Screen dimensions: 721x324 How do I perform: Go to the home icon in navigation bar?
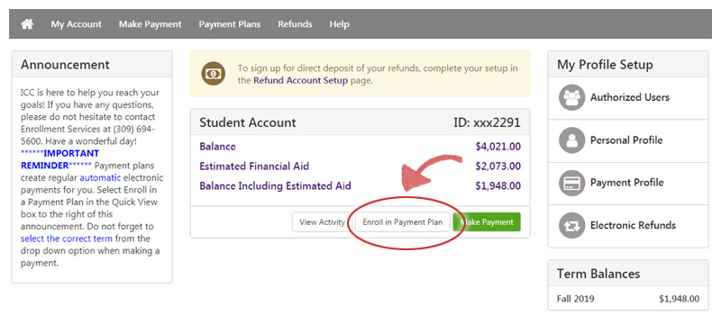click(27, 24)
